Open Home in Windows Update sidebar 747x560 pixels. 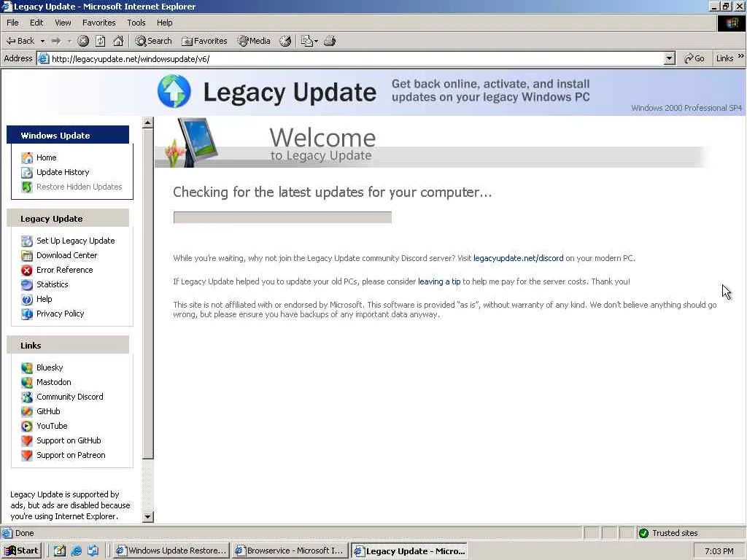[x=46, y=157]
